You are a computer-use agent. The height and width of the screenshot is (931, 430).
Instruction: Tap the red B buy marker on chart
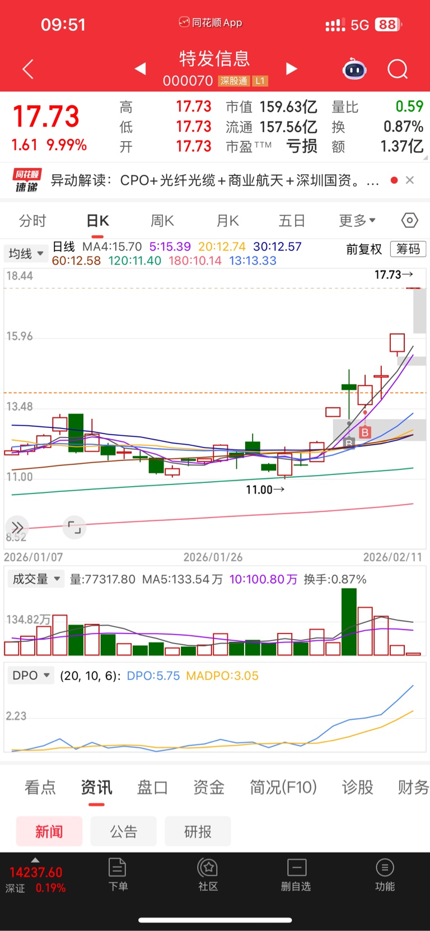point(365,432)
